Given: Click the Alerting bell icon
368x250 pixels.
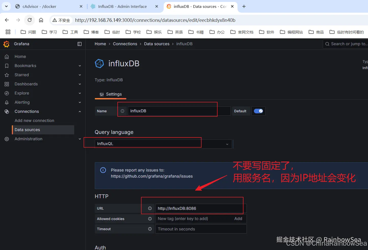Looking at the screenshot, I should pos(7,102).
